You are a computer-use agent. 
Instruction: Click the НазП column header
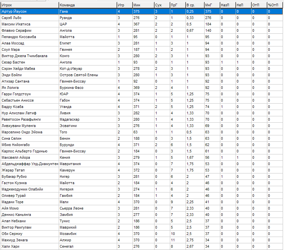(x=227, y=5)
